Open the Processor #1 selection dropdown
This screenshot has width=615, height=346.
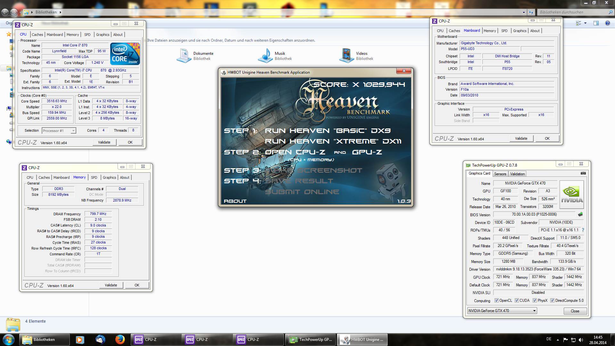pyautogui.click(x=58, y=130)
